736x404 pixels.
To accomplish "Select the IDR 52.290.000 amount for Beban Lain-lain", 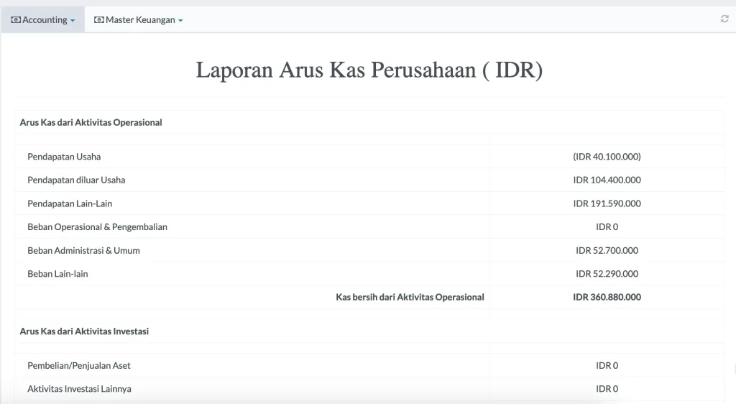I will (x=607, y=274).
